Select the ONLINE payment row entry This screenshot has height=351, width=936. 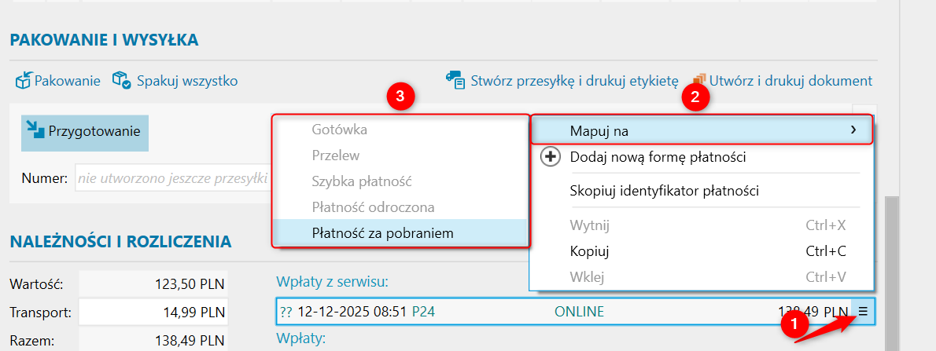pyautogui.click(x=579, y=312)
